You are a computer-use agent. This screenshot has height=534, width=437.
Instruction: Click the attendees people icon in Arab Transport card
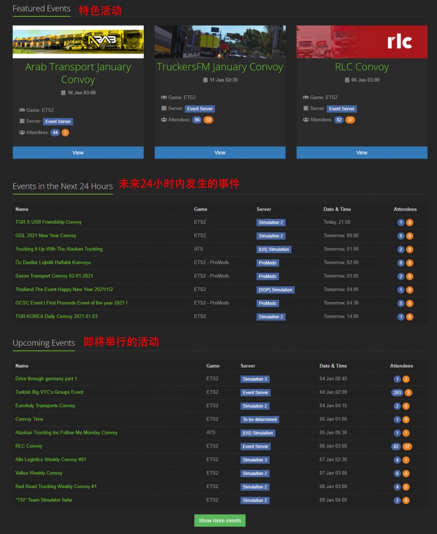(22, 132)
